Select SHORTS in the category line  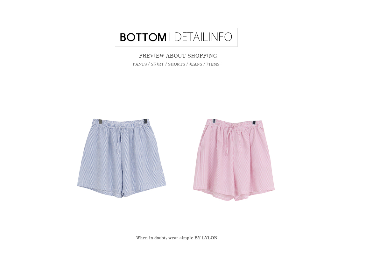pos(176,64)
